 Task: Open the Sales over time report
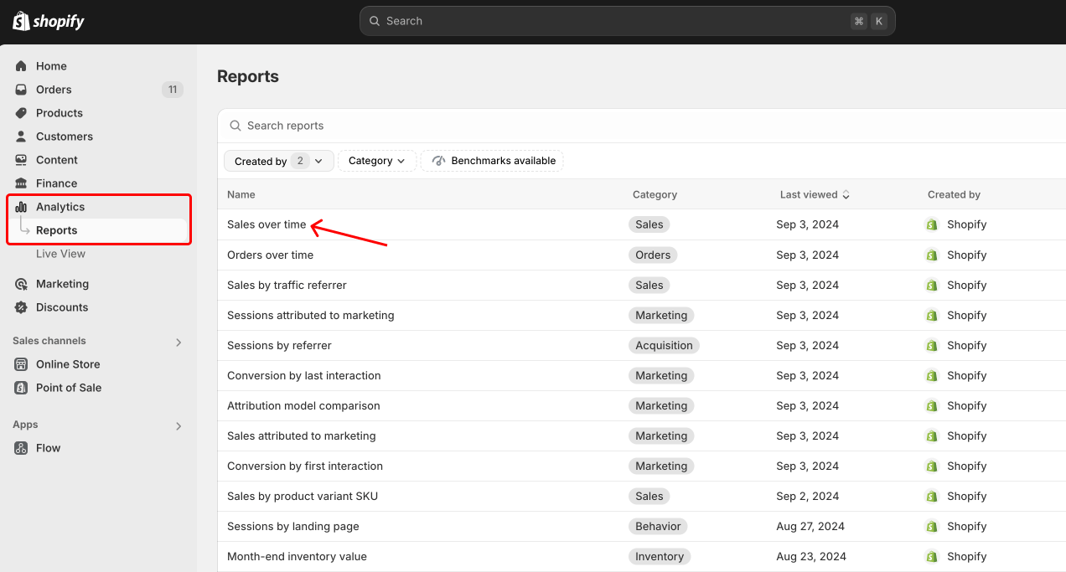[x=266, y=224]
